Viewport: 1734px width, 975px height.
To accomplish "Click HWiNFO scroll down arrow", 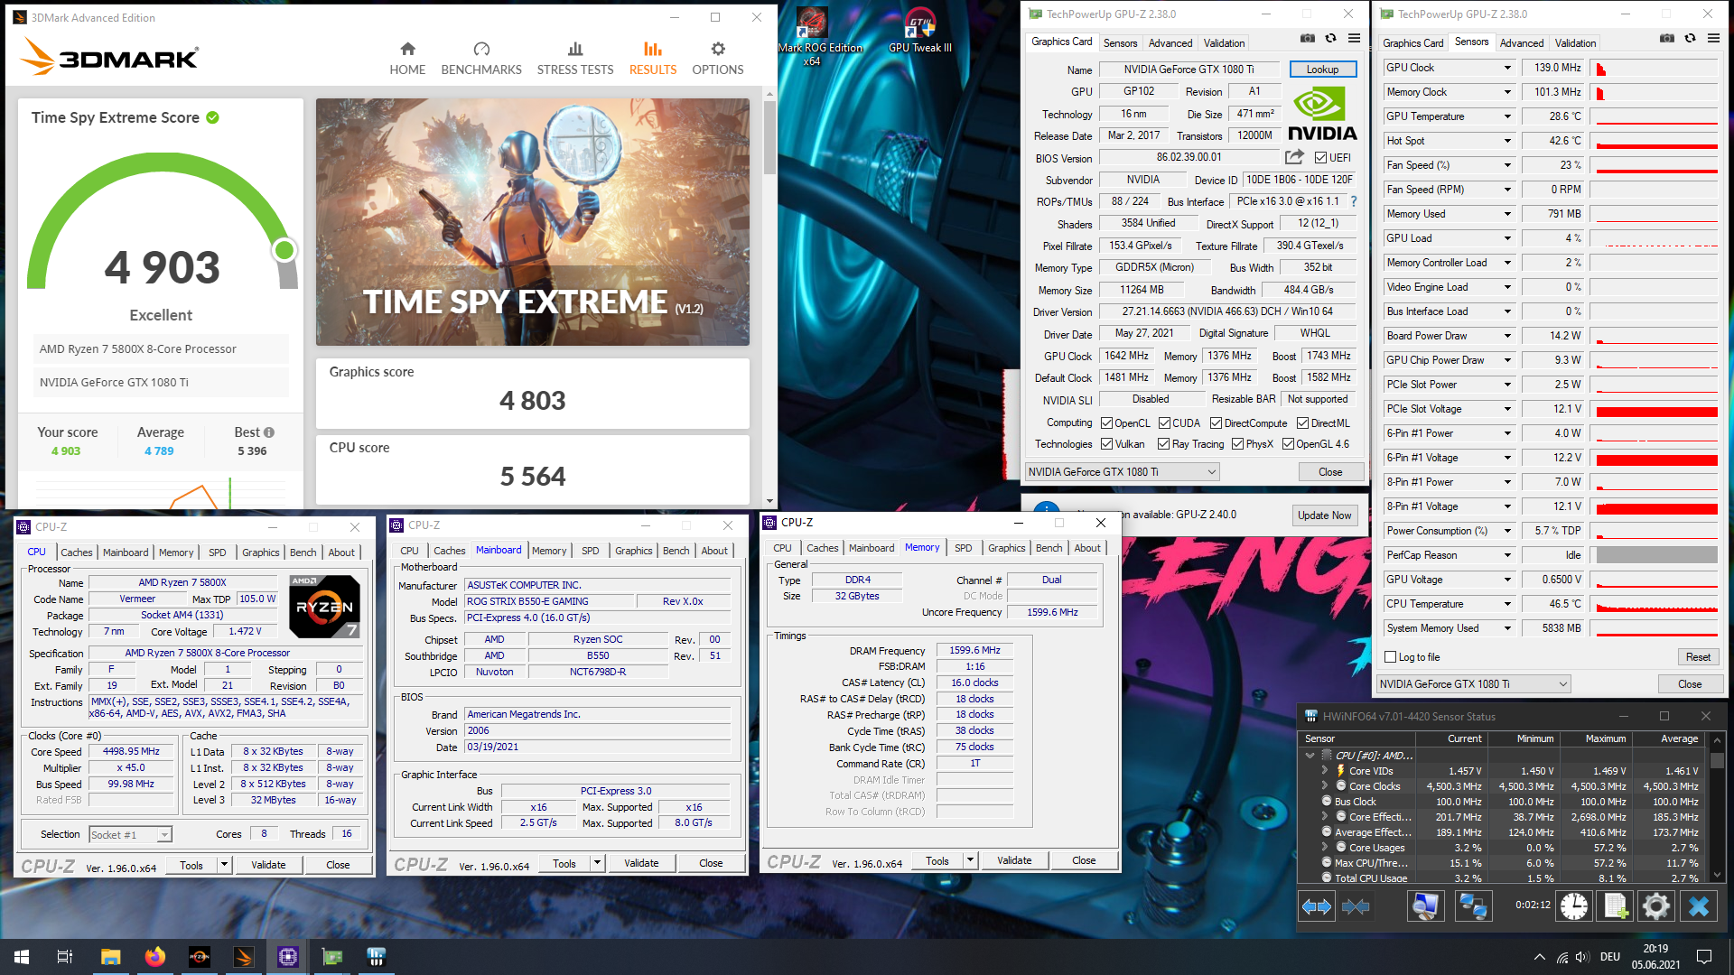I will [1718, 875].
